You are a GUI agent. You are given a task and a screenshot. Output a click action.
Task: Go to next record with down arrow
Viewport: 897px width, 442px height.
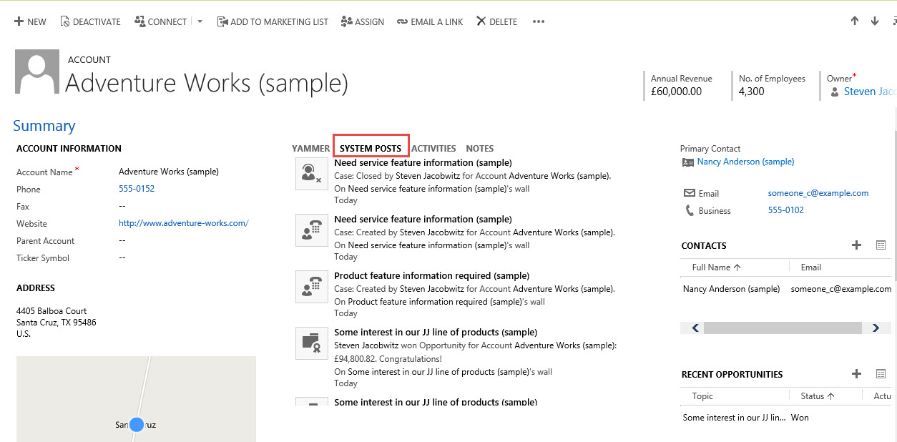coord(875,21)
